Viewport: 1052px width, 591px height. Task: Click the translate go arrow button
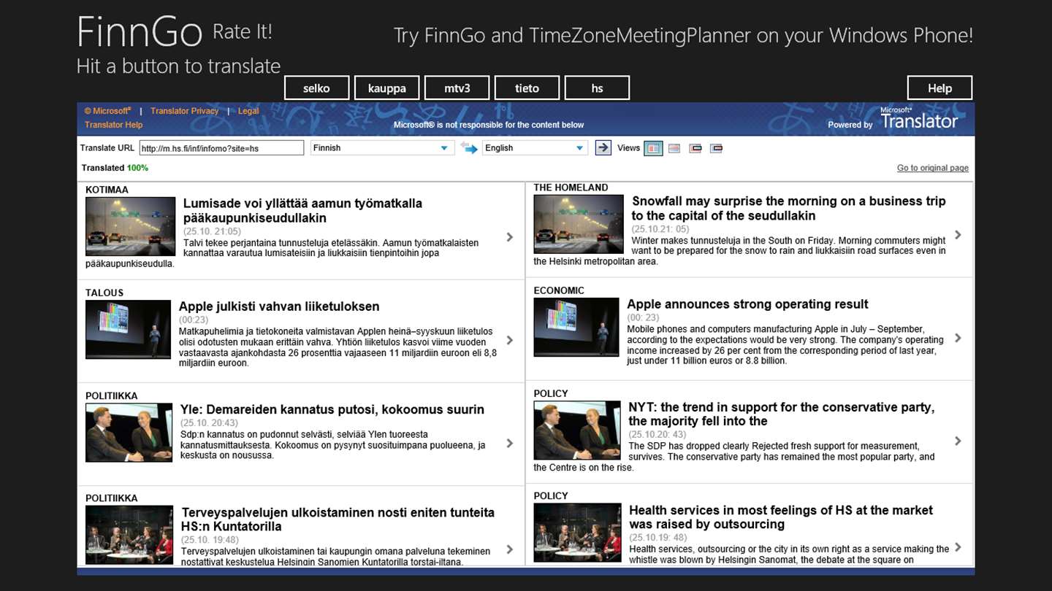[x=603, y=148]
